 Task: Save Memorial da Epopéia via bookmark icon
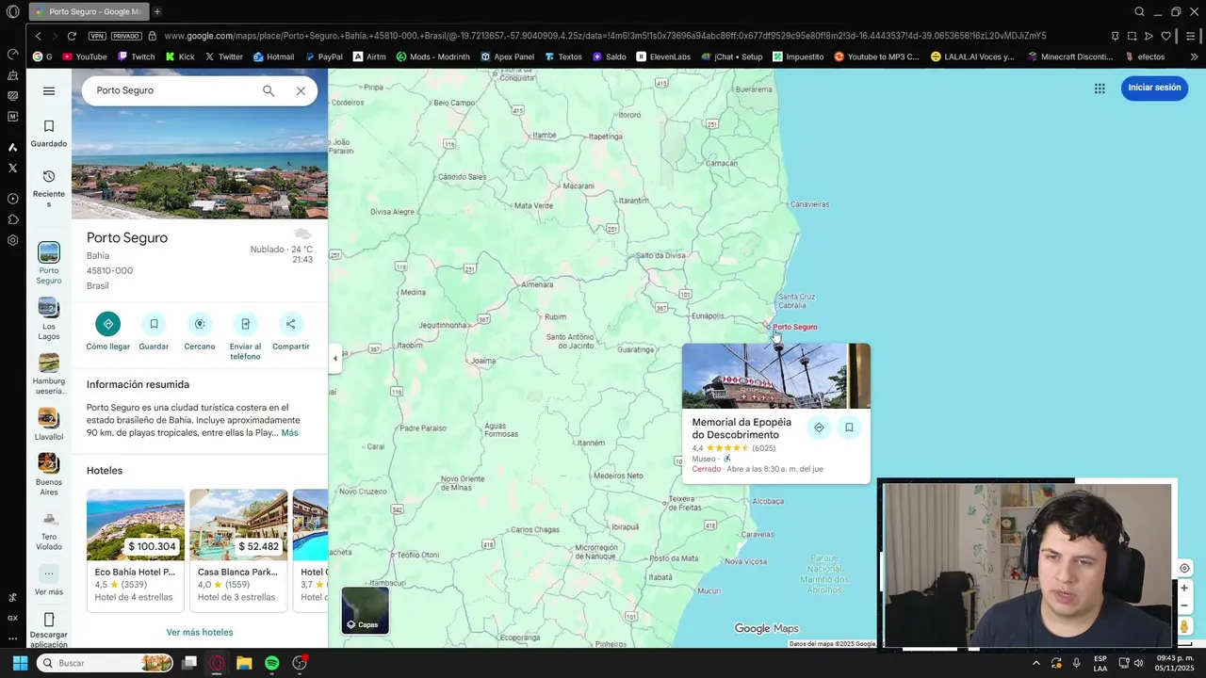coord(849,428)
